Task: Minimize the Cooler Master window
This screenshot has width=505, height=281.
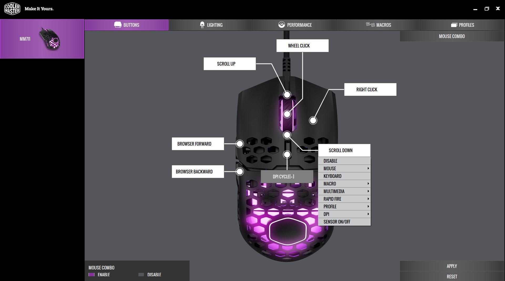Action: tap(475, 9)
